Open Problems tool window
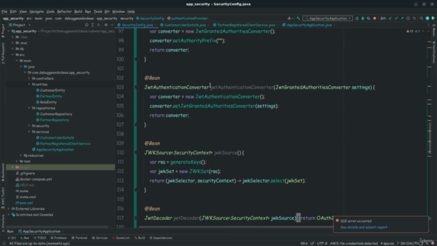The height and width of the screenshot is (246, 437). click(x=59, y=238)
